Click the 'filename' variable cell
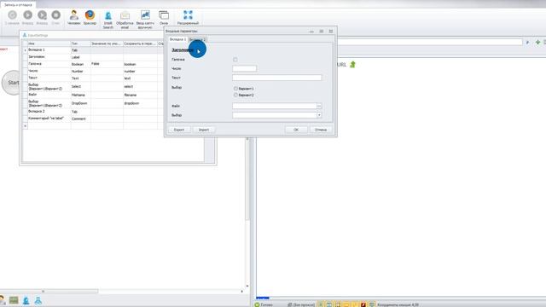The width and height of the screenshot is (546, 307). pos(140,95)
